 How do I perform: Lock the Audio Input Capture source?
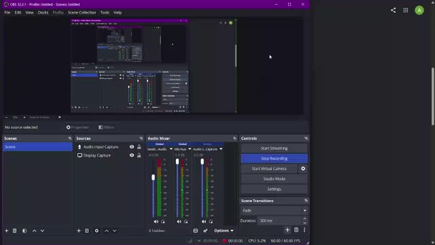tap(139, 147)
